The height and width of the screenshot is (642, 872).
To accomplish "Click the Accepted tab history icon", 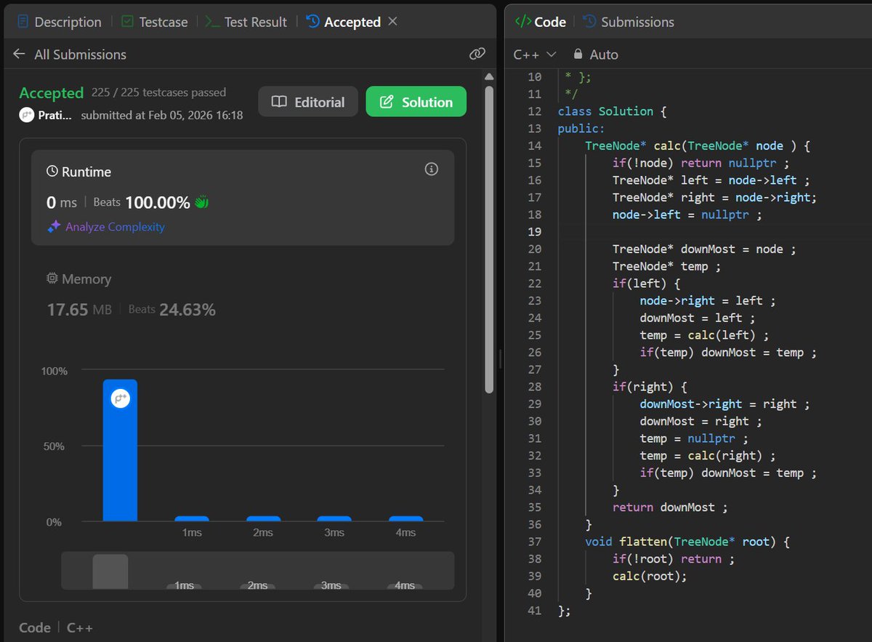I will (x=313, y=22).
